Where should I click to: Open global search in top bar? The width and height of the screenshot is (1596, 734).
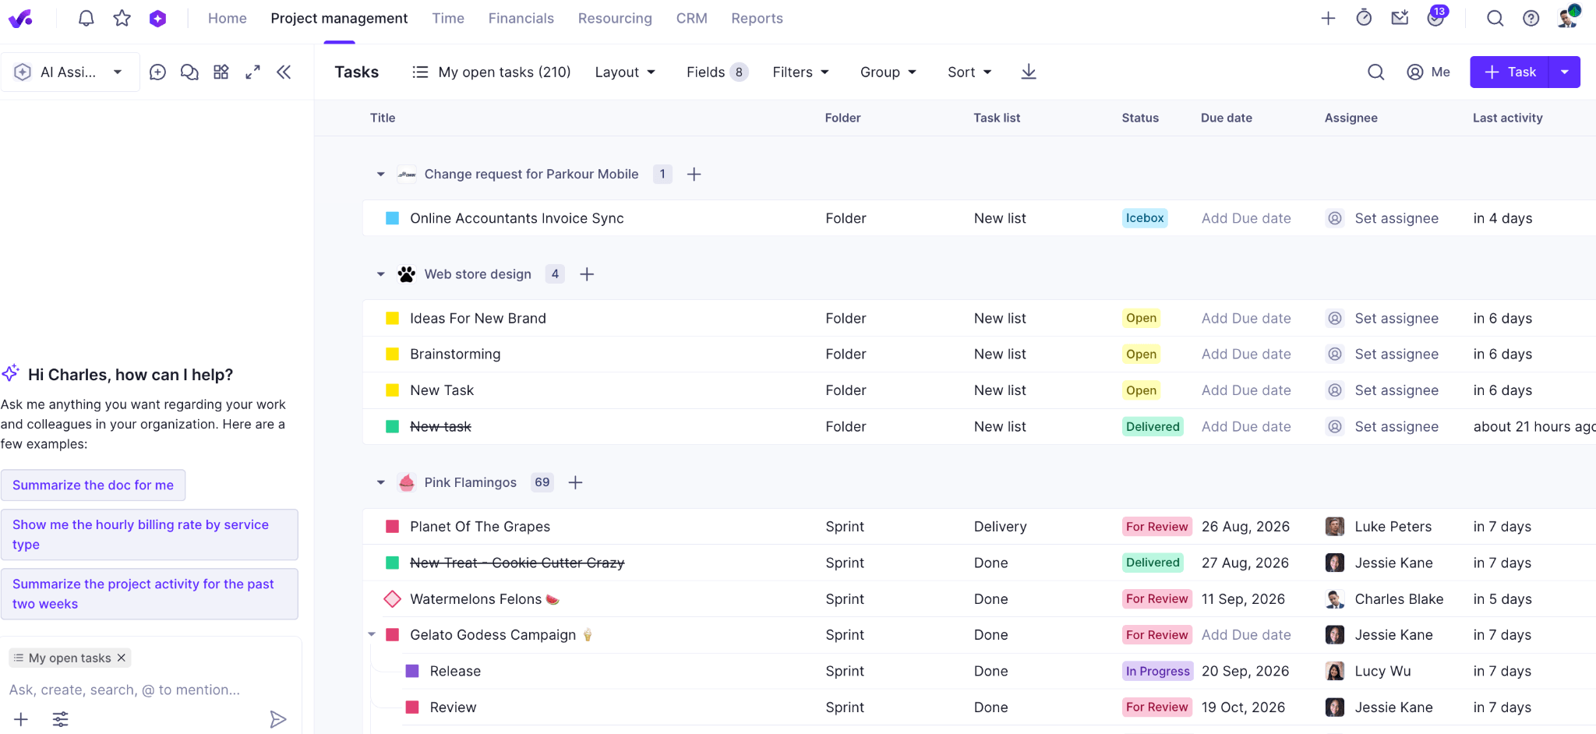coord(1495,18)
